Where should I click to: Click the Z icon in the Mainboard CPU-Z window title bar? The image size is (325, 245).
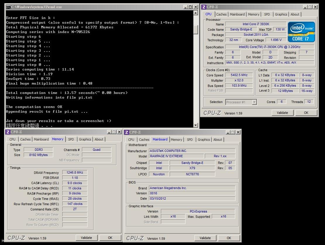[127, 132]
